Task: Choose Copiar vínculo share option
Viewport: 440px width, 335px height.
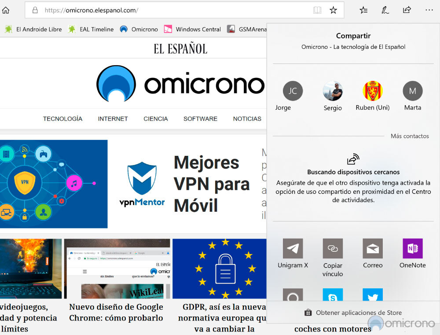Action: coord(333,258)
